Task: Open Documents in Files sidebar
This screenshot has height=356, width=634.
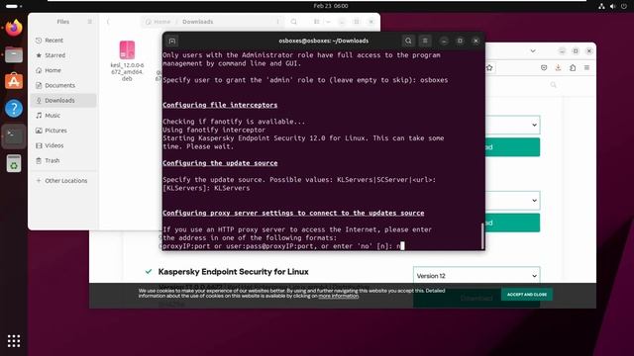Action: tap(63, 85)
